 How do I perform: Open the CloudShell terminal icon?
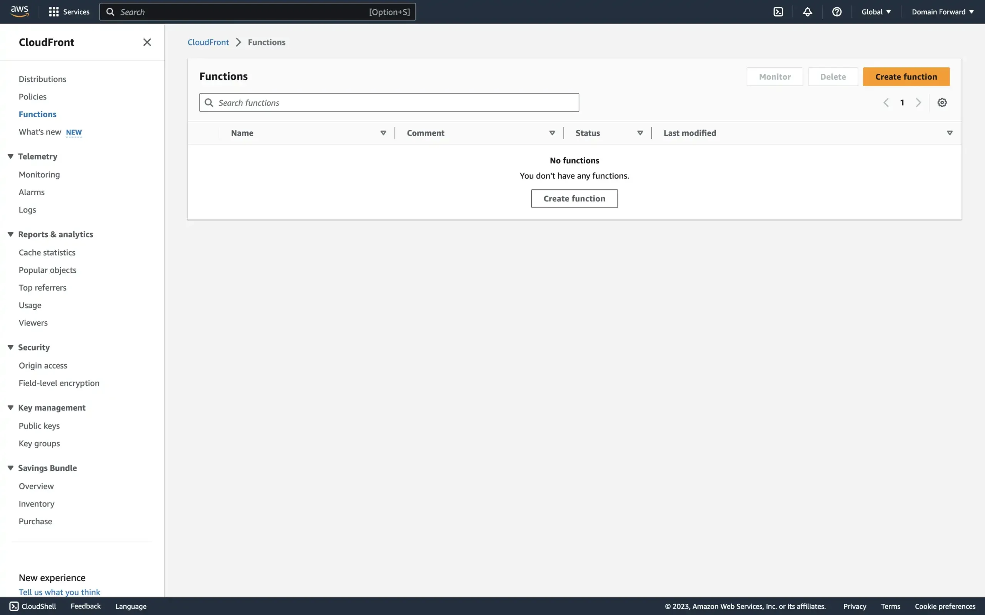(778, 12)
